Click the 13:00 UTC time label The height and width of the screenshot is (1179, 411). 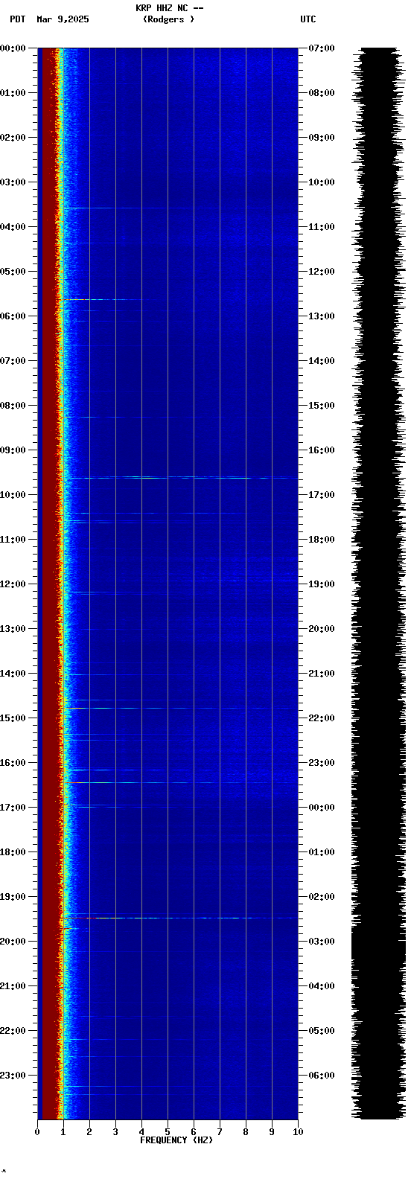pos(321,316)
